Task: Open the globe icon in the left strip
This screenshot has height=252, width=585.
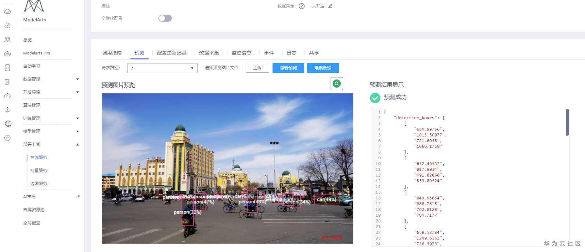Action: [8, 124]
